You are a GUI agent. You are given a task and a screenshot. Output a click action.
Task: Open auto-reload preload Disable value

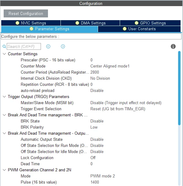click(97, 90)
